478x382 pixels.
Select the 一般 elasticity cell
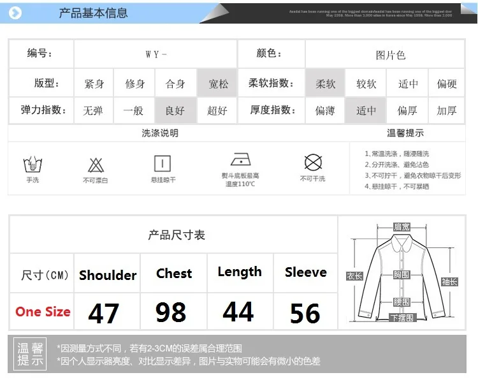[134, 110]
